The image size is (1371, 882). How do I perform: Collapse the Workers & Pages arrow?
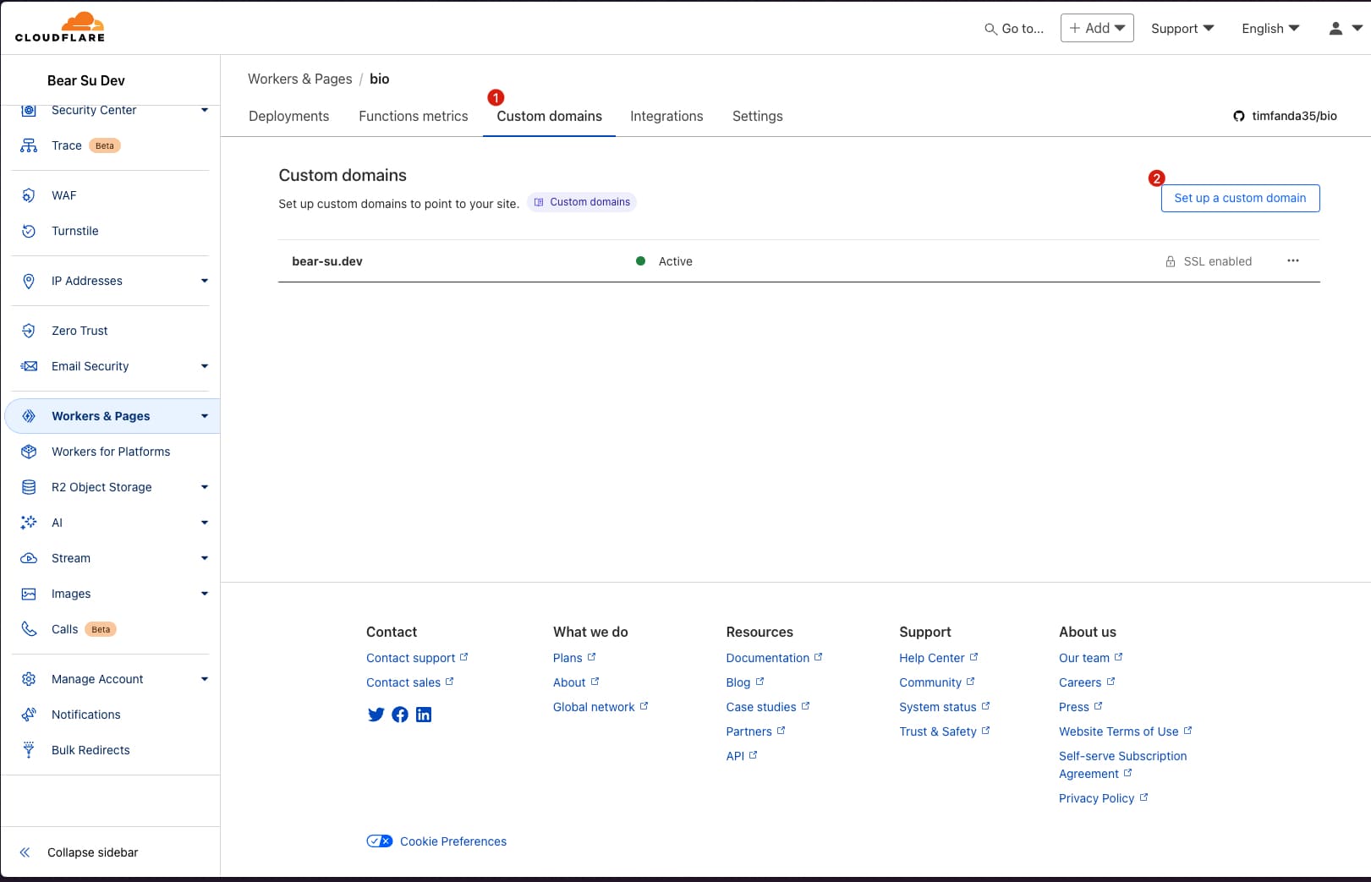point(205,416)
